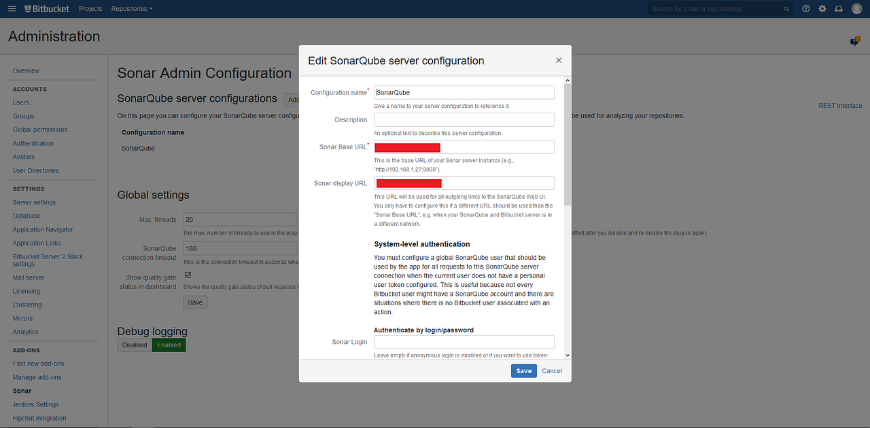Viewport: 870px width, 428px height.
Task: Open Authentication settings
Action: point(33,143)
